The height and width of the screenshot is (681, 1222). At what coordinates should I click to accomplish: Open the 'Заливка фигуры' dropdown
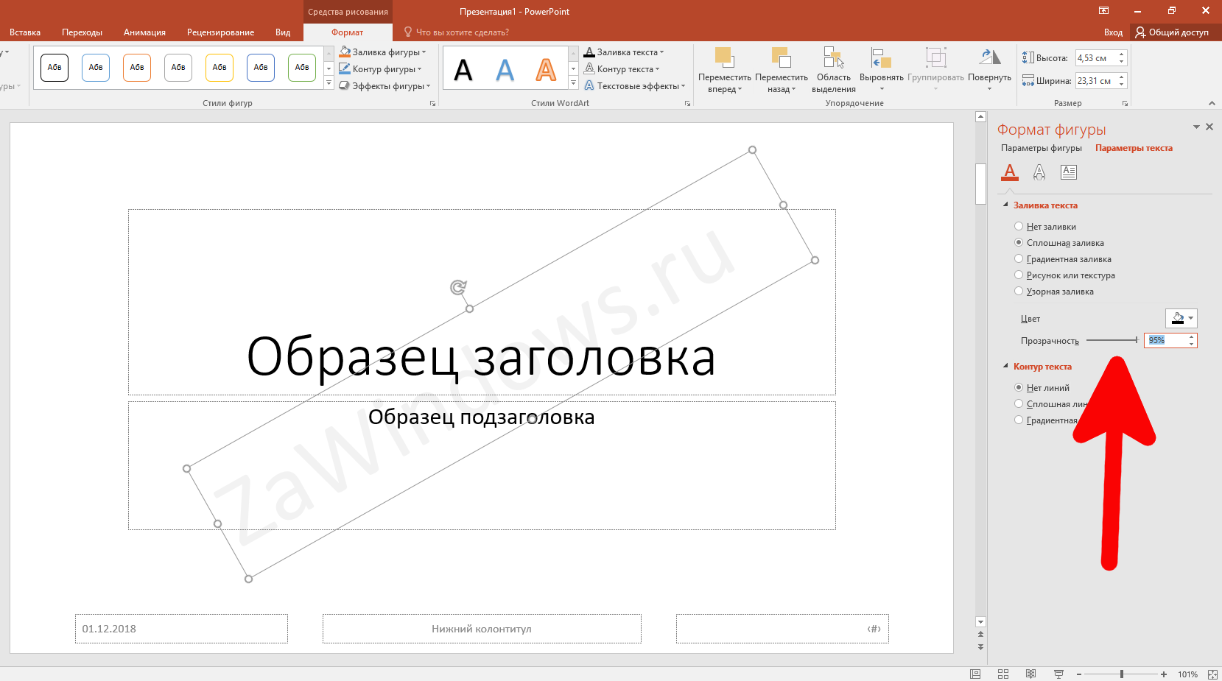[383, 52]
